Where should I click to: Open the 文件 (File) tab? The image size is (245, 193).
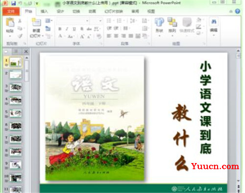(x=11, y=11)
